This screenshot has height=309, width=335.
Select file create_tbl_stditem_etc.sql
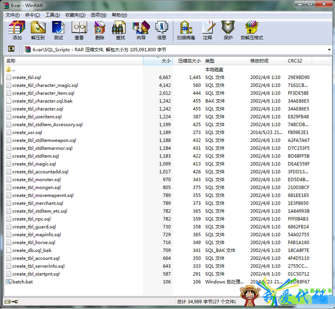[40, 211]
